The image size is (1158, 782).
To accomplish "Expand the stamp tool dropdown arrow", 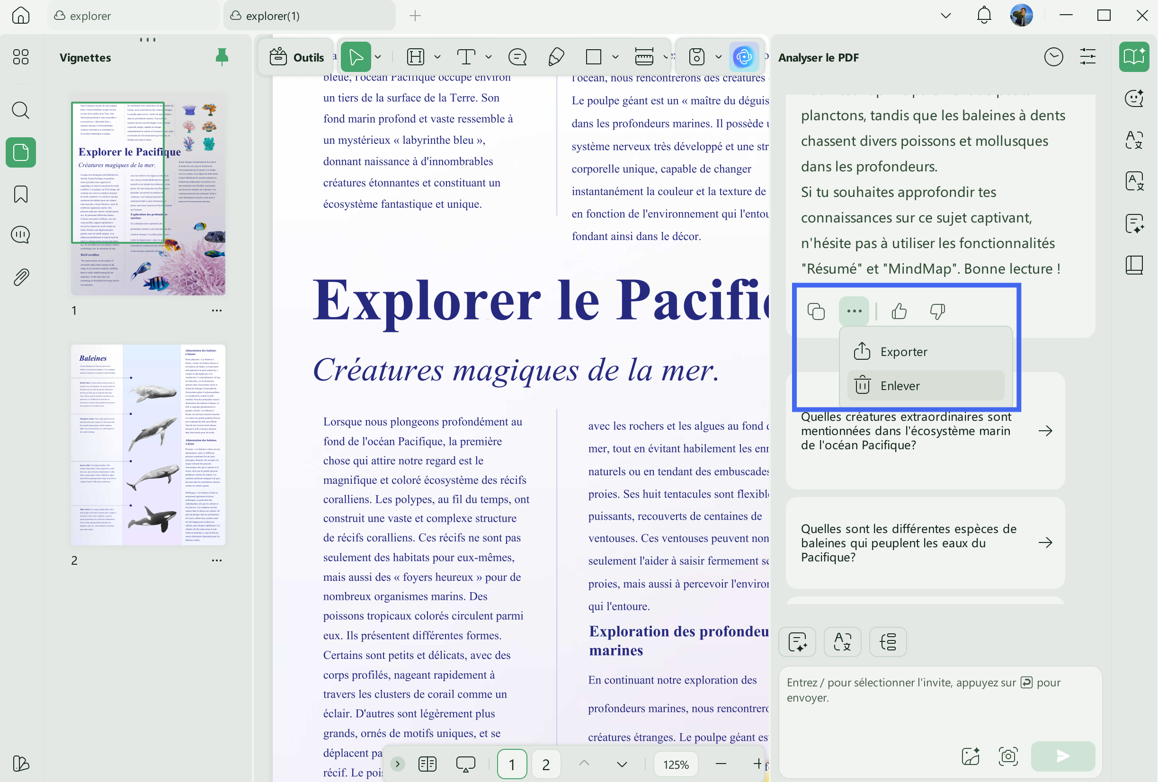I will 719,57.
